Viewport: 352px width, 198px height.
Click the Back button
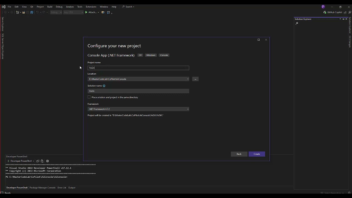pos(239,154)
